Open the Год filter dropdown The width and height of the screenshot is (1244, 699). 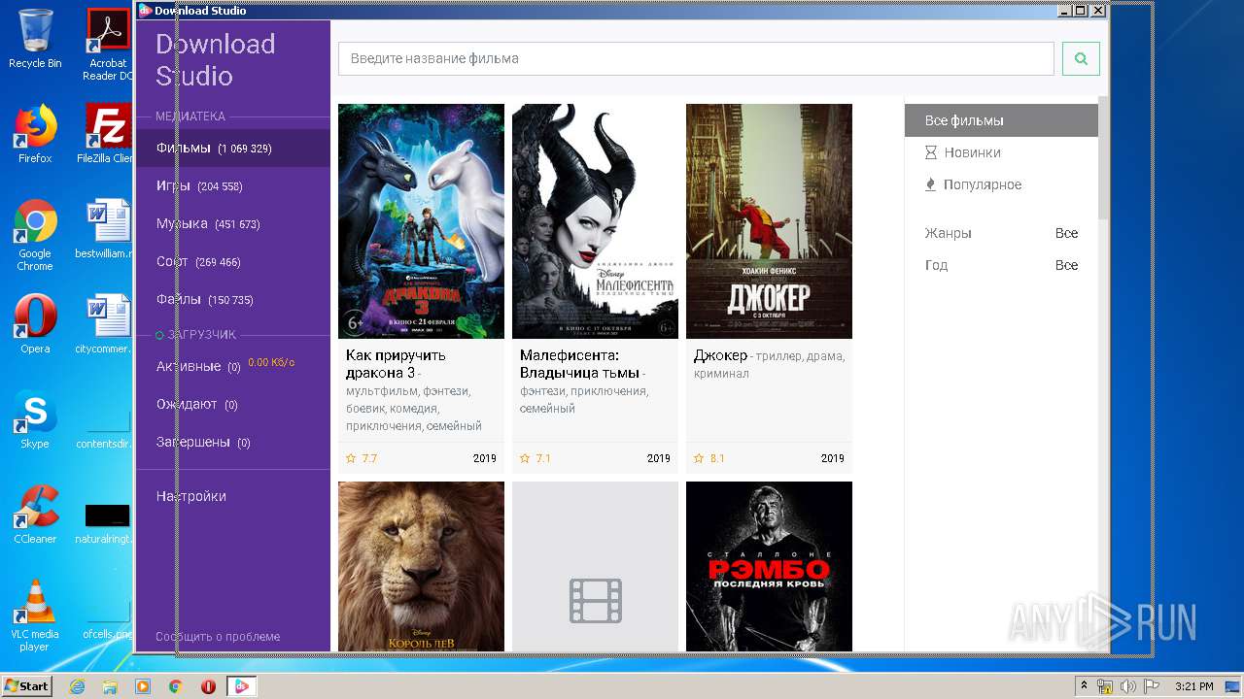(1001, 265)
